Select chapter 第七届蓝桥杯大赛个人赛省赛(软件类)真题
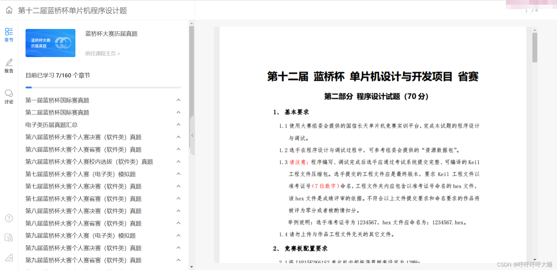The width and height of the screenshot is (557, 270). click(84, 199)
